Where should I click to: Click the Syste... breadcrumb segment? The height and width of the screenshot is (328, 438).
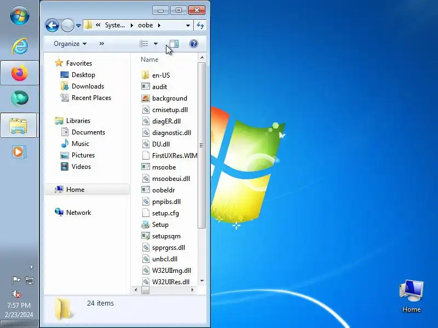pyautogui.click(x=115, y=25)
